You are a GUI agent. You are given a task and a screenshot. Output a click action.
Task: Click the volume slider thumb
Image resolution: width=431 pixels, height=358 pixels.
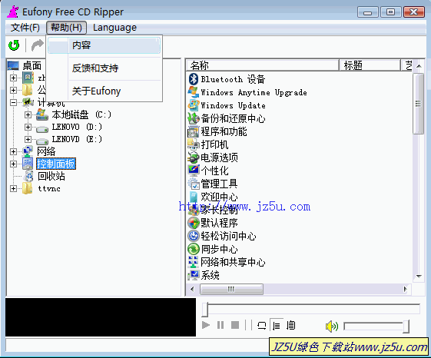point(406,327)
